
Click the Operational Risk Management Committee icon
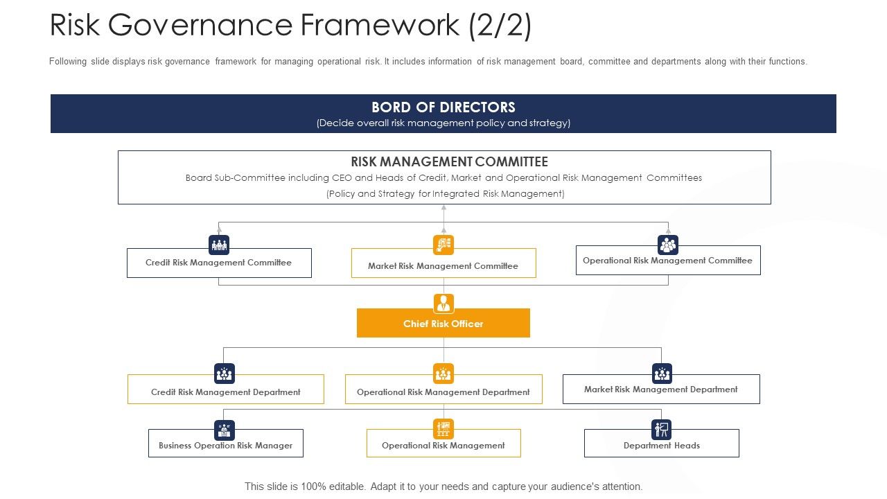pyautogui.click(x=668, y=245)
